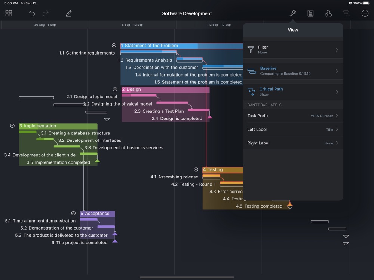The image size is (374, 280).
Task: Open Baseline comparison settings
Action: click(293, 71)
